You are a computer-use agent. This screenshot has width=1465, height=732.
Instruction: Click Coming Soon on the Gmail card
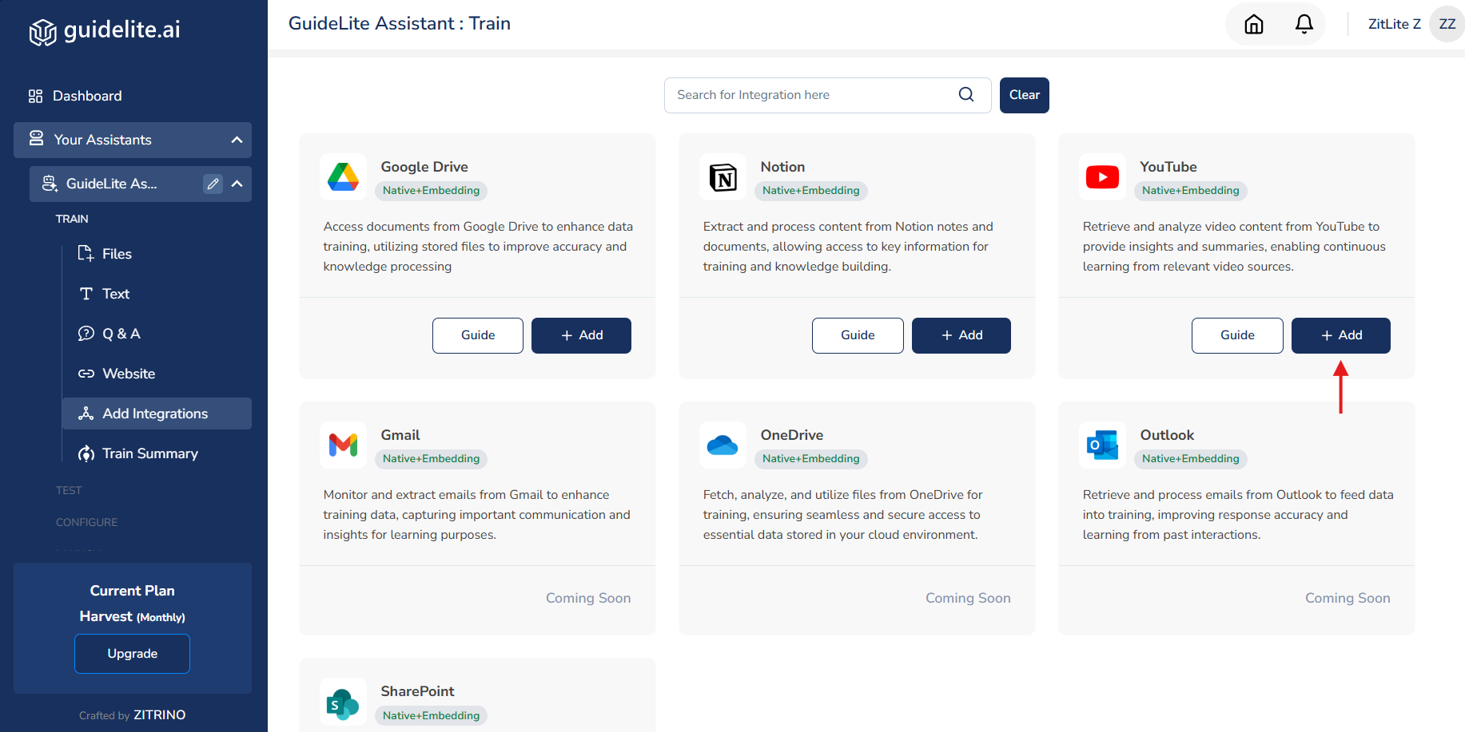point(588,598)
